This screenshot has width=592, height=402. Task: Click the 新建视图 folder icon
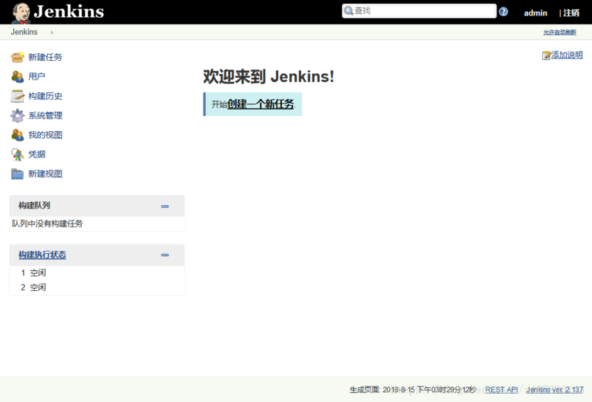pos(17,174)
